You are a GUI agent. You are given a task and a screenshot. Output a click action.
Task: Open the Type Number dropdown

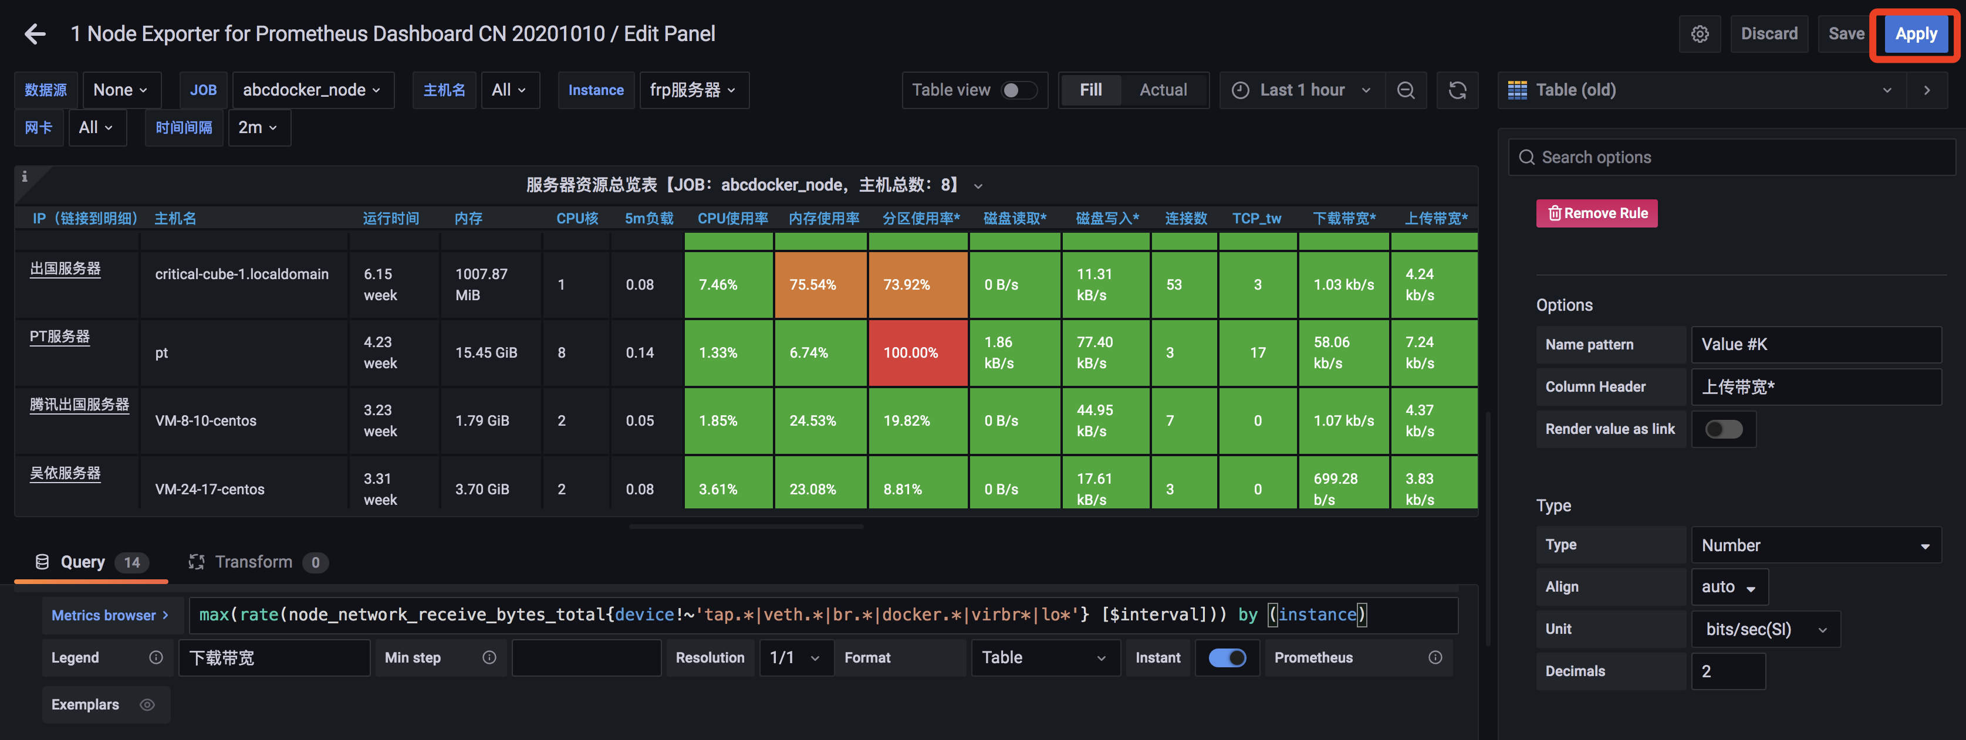point(1816,545)
